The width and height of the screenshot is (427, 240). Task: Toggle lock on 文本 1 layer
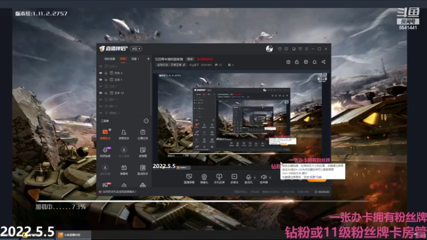click(106, 79)
